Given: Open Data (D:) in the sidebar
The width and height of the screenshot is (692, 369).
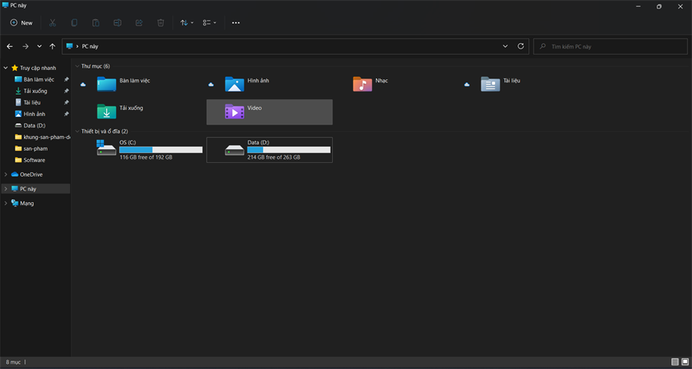Looking at the screenshot, I should (x=35, y=125).
